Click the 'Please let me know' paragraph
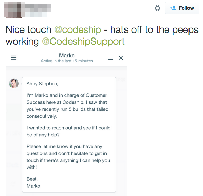Image resolution: width=203 pixels, height=196 pixels. tap(68, 157)
